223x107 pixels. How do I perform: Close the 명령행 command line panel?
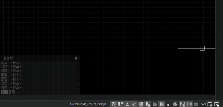pyautogui.click(x=76, y=58)
